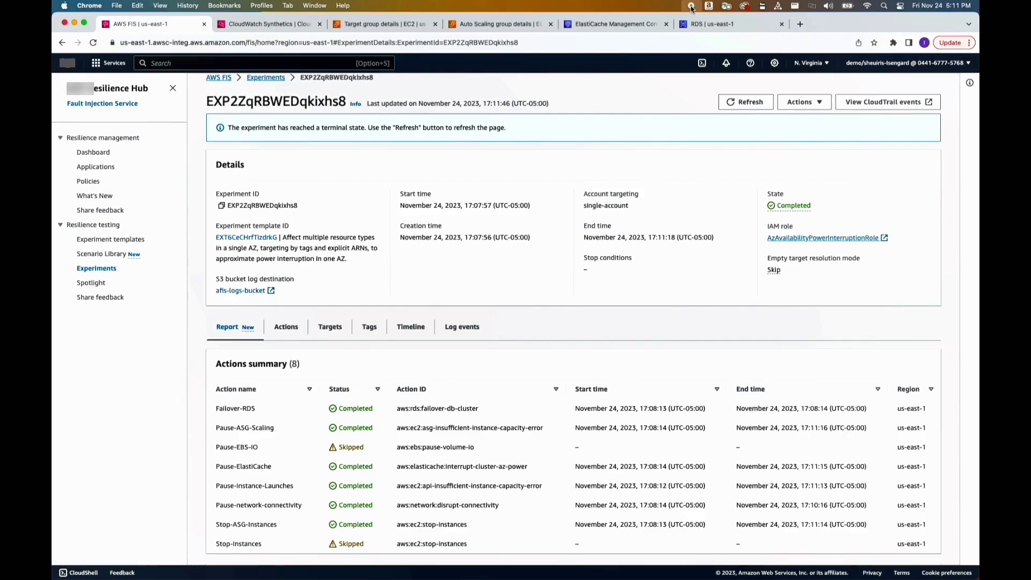Open AWS console settings gear icon
This screenshot has height=580, width=1031.
774,63
